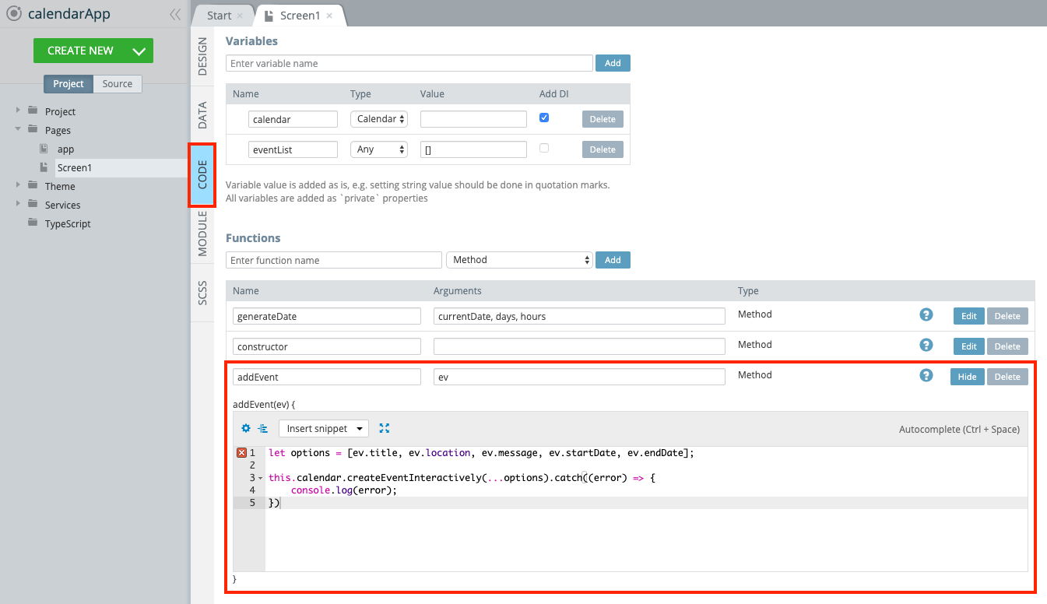The width and height of the screenshot is (1047, 604).
Task: Focus the Enter function name field
Action: (x=334, y=260)
